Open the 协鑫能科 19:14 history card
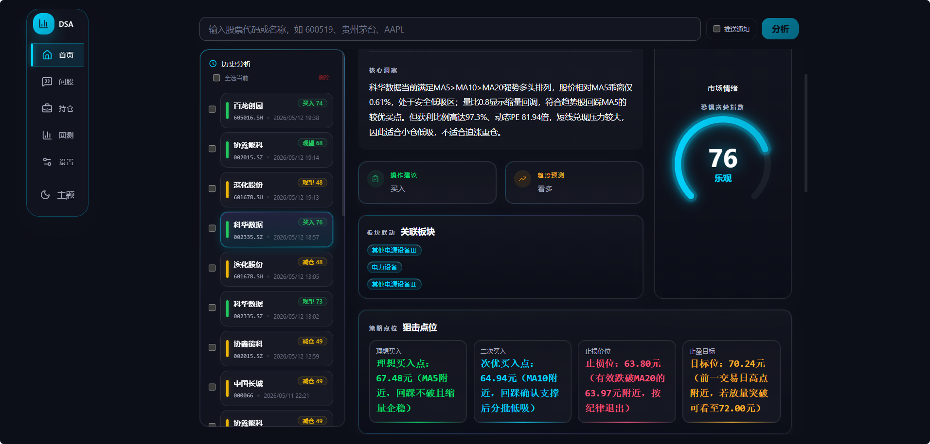The width and height of the screenshot is (930, 444). click(277, 150)
